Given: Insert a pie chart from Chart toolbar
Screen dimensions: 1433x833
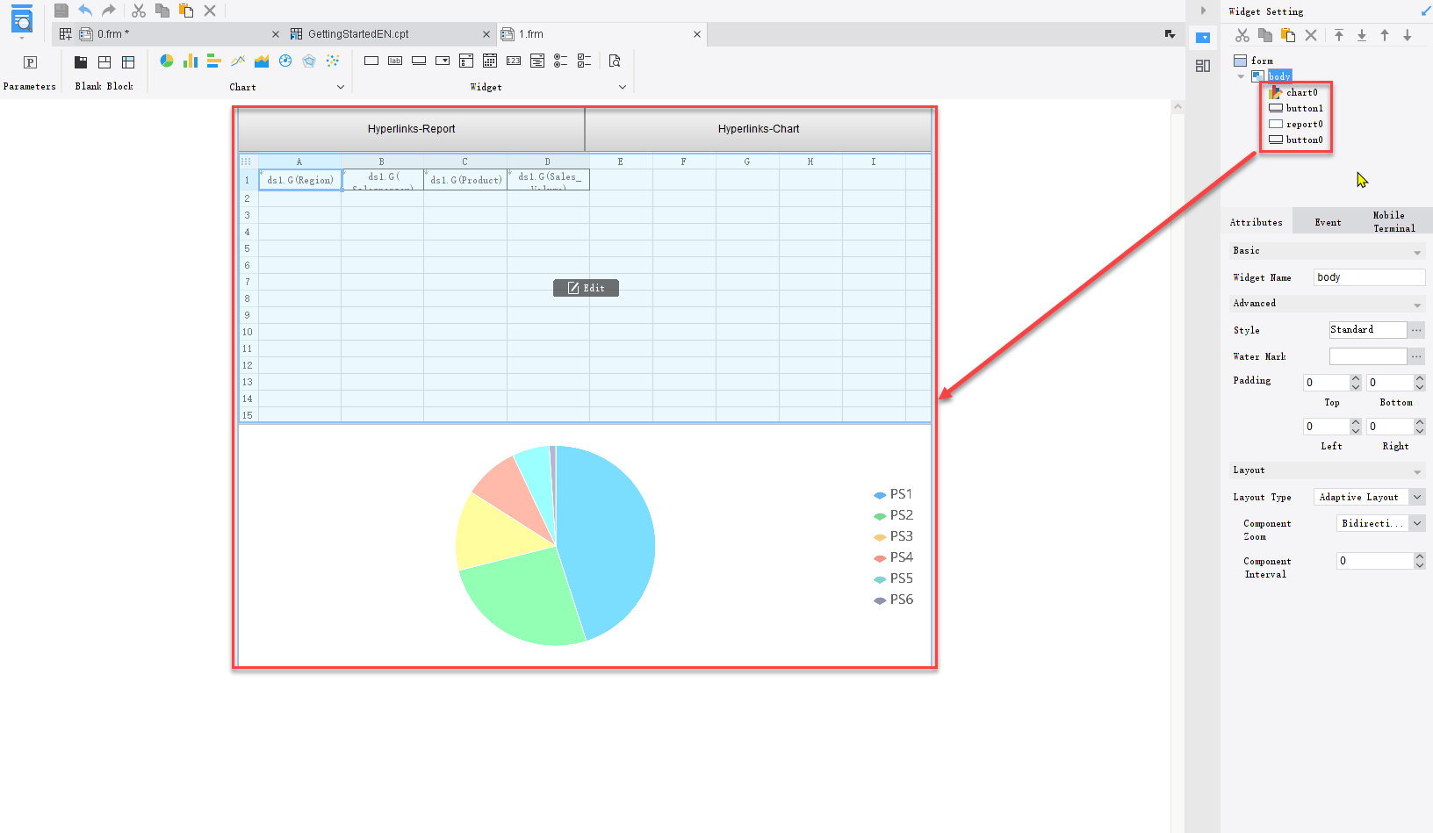Looking at the screenshot, I should click(x=167, y=61).
